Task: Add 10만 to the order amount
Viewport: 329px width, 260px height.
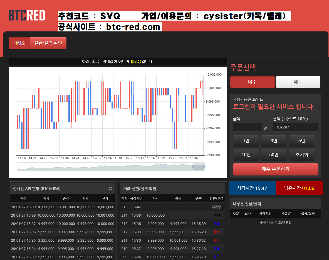Action: pos(246,155)
